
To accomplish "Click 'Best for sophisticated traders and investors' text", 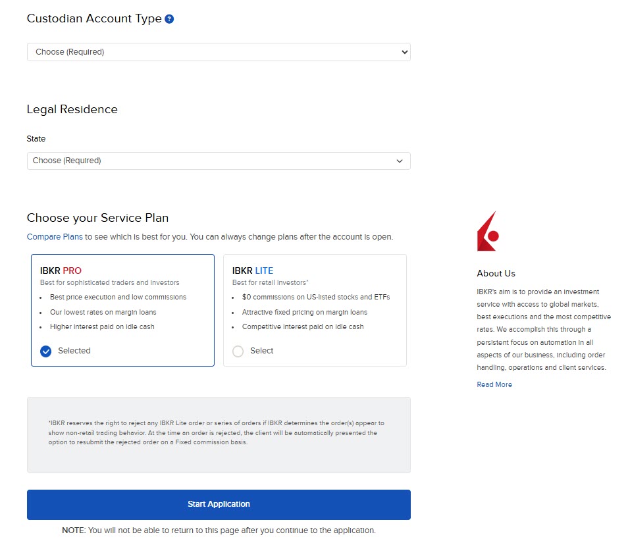I will tap(110, 283).
